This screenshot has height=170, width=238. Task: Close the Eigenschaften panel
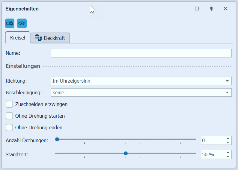(x=226, y=9)
